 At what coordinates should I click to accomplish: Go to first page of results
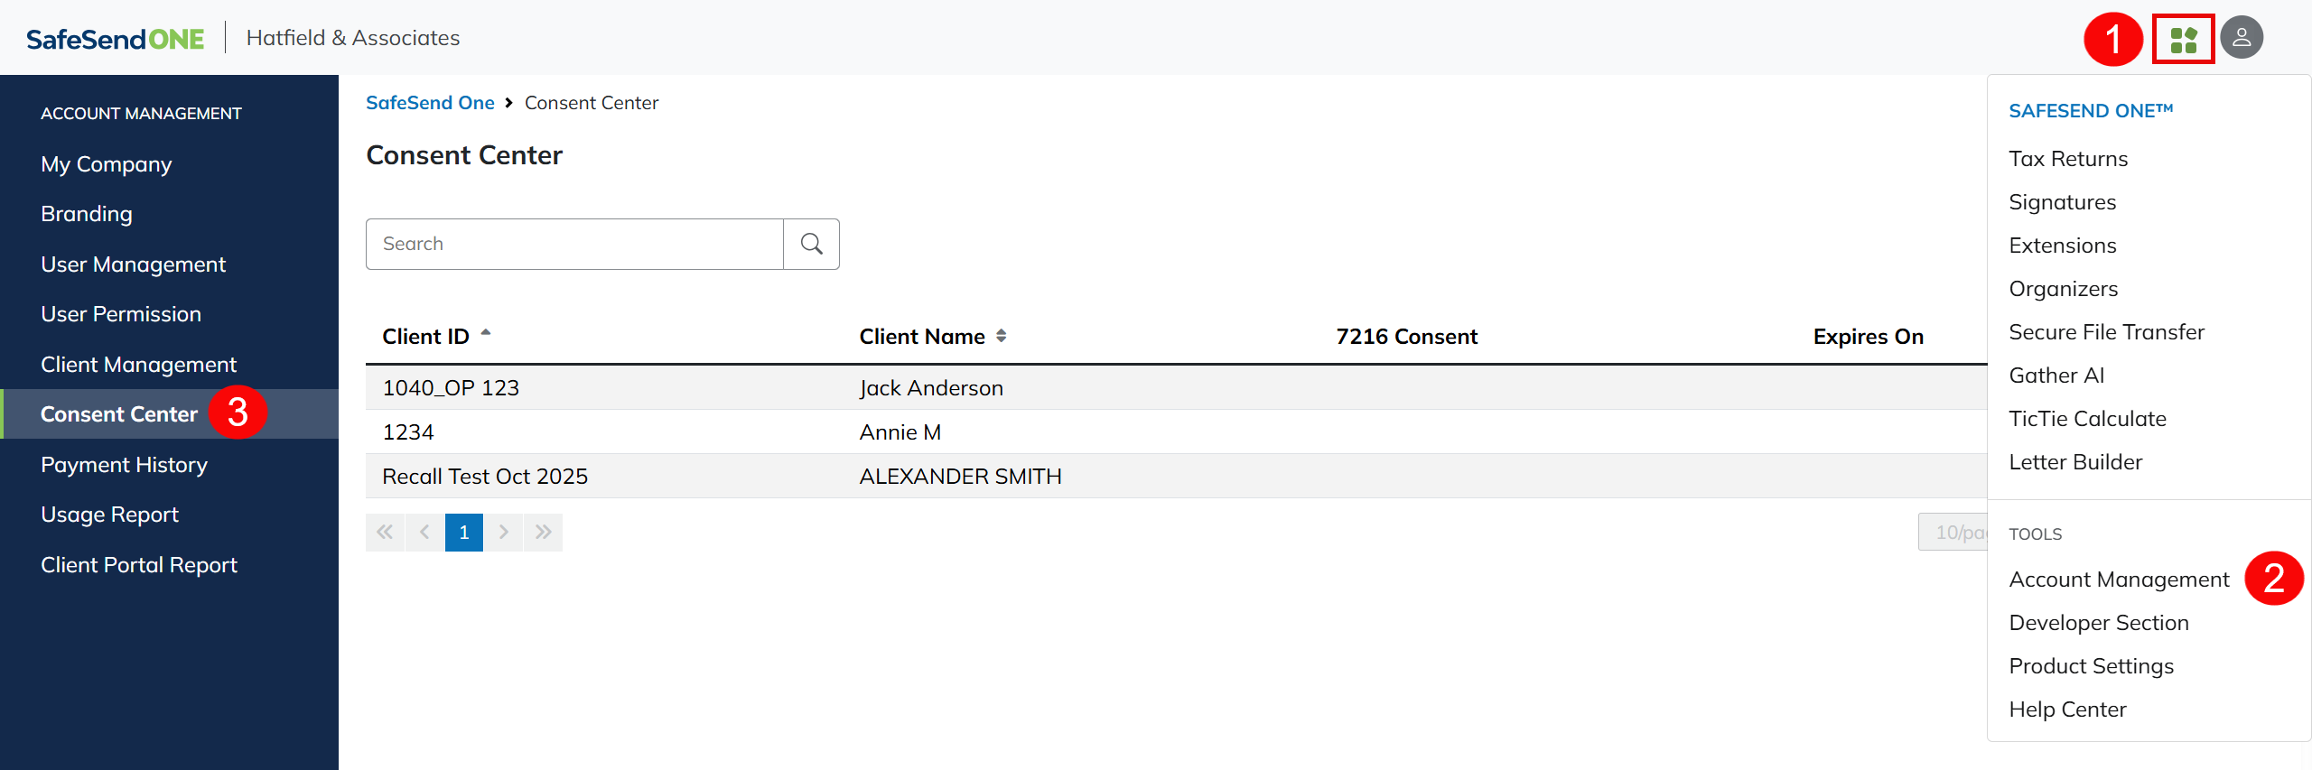(385, 533)
